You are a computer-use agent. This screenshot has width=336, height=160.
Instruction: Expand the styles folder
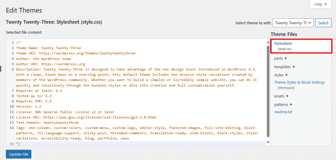pyautogui.click(x=281, y=75)
